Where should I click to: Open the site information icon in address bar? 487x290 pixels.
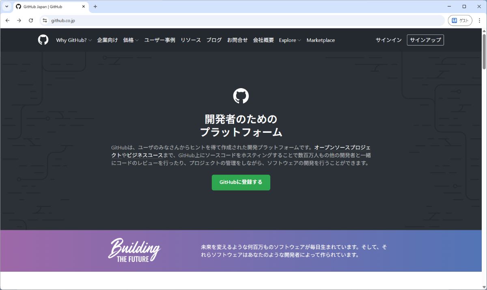[45, 20]
